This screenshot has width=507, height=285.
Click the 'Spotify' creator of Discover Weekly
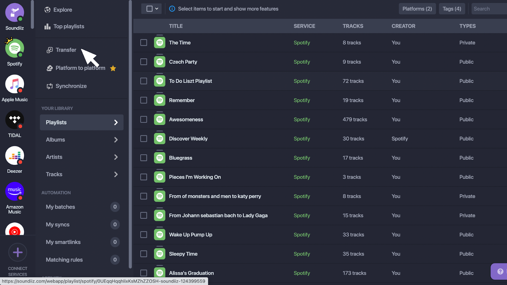(x=400, y=139)
